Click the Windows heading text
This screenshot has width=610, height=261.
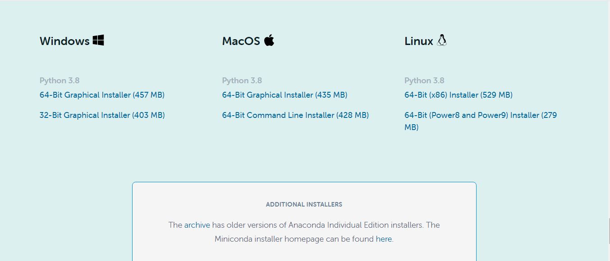pos(64,41)
